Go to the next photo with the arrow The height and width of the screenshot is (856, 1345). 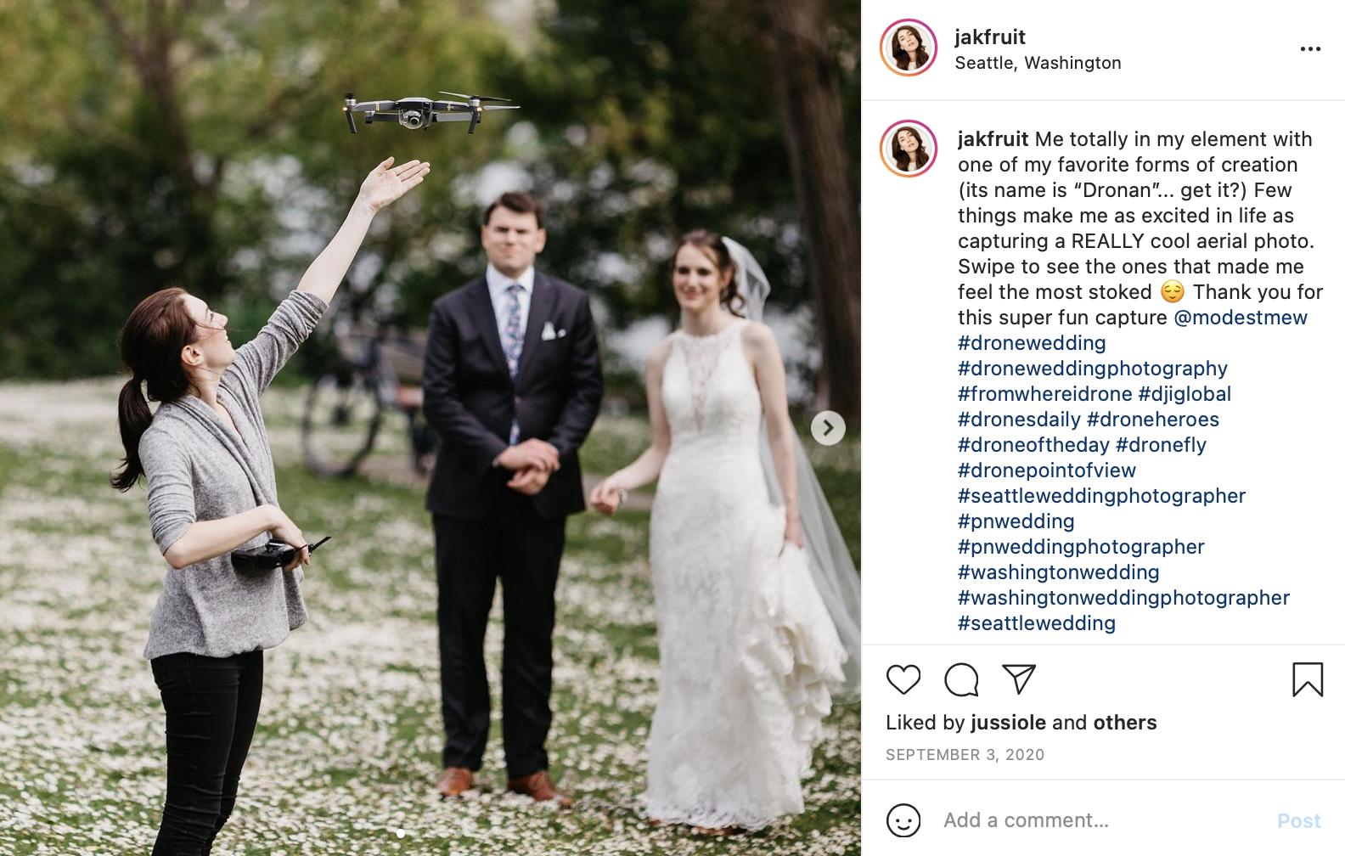click(x=828, y=427)
